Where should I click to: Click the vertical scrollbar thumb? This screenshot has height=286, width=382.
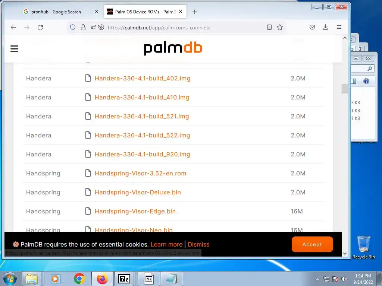(345, 89)
